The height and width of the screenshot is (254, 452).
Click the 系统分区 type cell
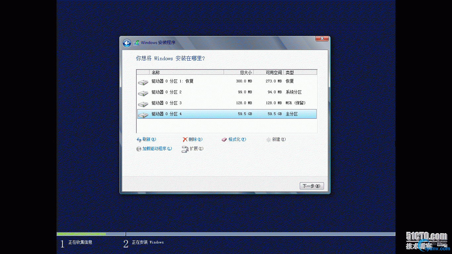point(294,92)
